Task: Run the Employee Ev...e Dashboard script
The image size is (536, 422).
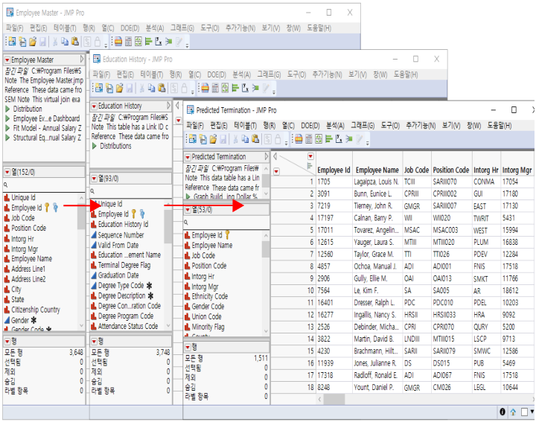Action: [7, 118]
